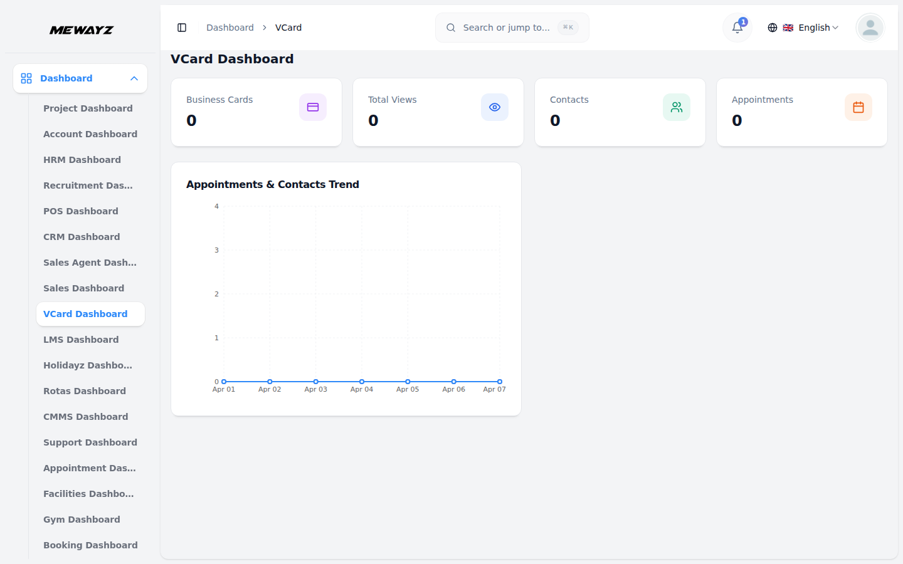Click the user profile avatar

[870, 28]
